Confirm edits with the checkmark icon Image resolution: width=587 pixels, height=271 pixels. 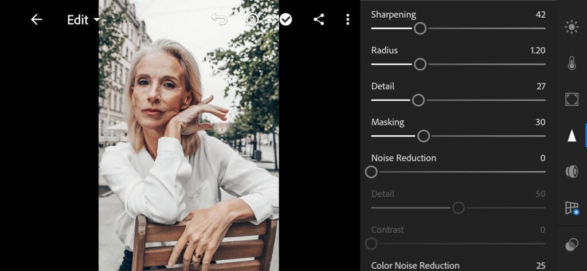tap(285, 19)
